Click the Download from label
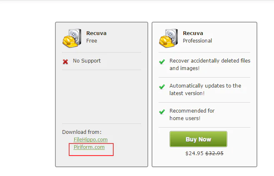This screenshot has height=176, width=274. [82, 132]
